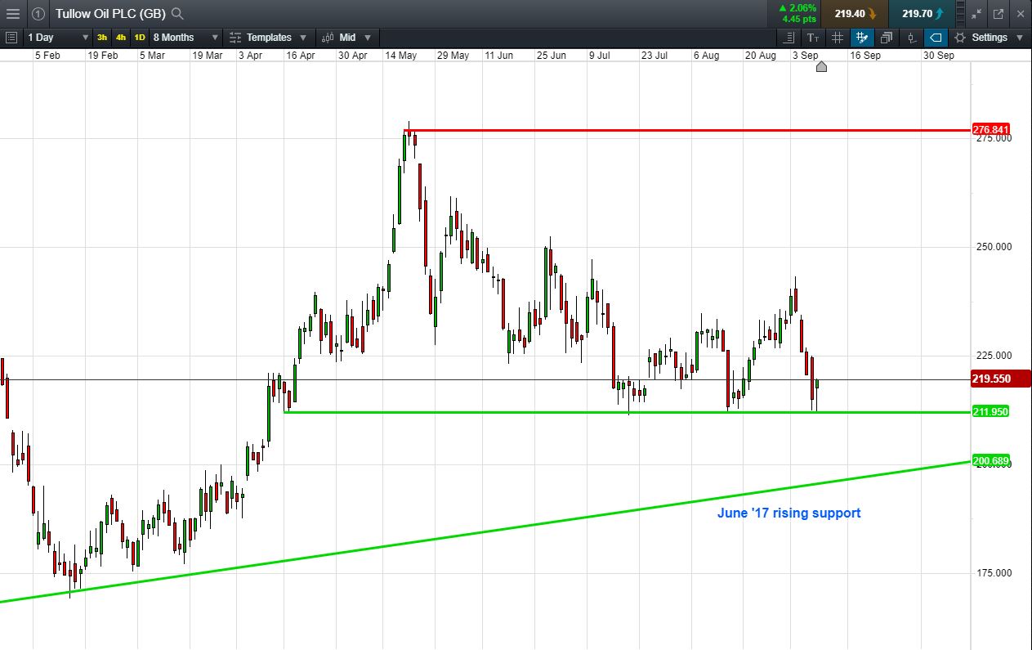Expand the 8 Months range dropdown
The width and height of the screenshot is (1032, 650).
point(185,38)
